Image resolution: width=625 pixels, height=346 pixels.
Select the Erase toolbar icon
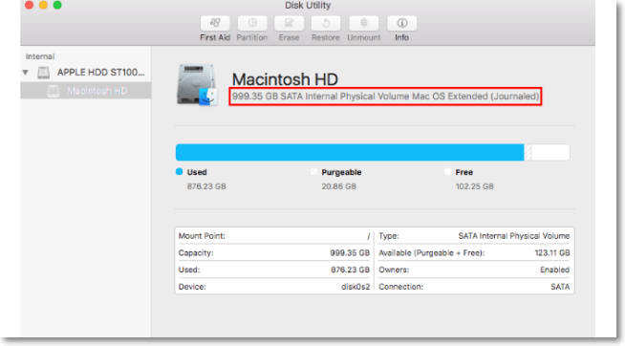point(289,23)
